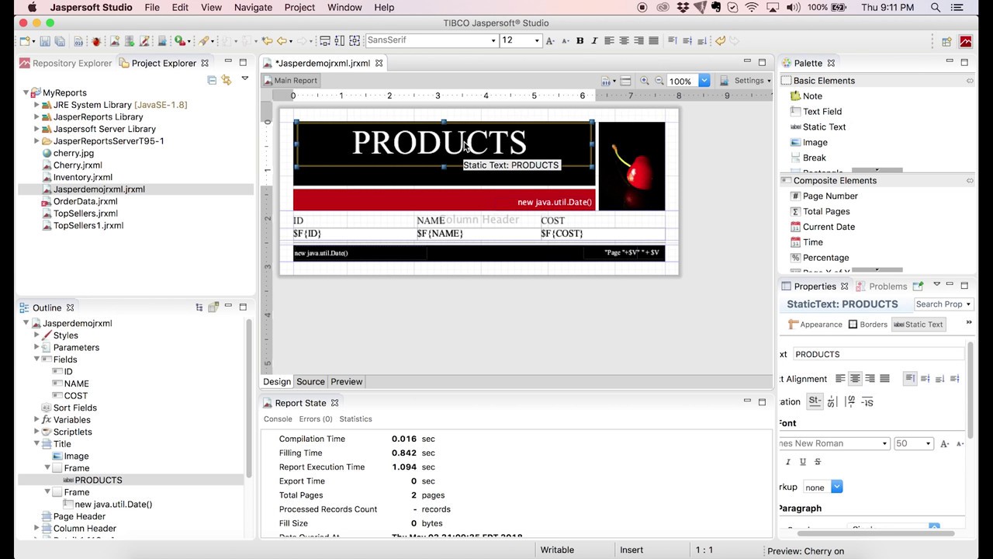This screenshot has height=559, width=993.
Task: Select Inventory.jrxml in Project Explorer
Action: (82, 178)
